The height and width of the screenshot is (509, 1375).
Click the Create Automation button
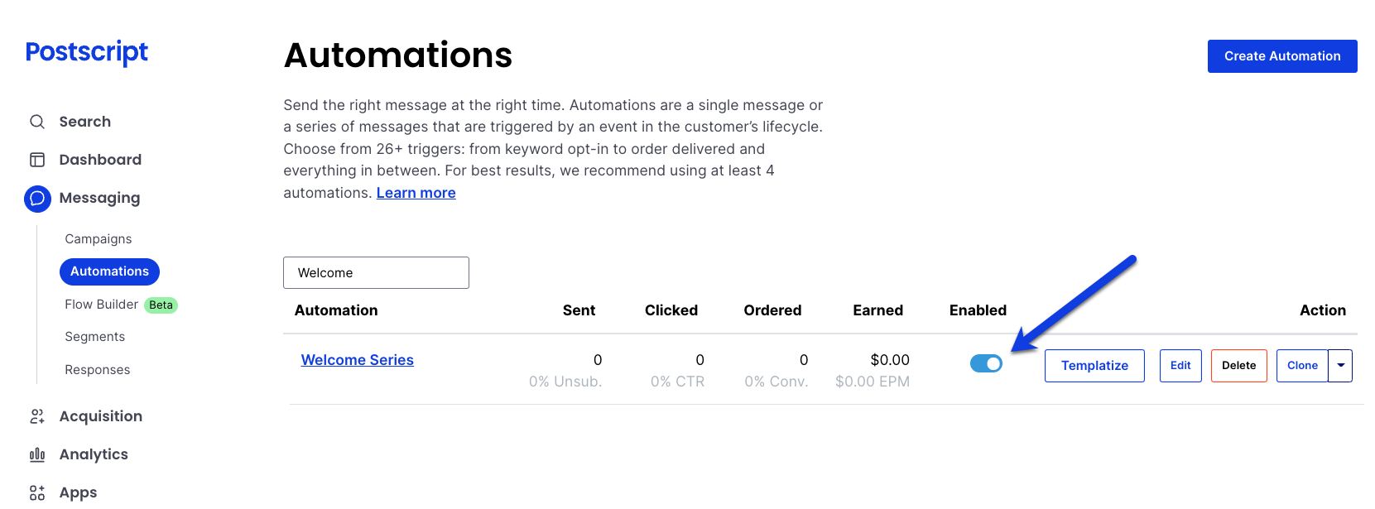coord(1282,56)
